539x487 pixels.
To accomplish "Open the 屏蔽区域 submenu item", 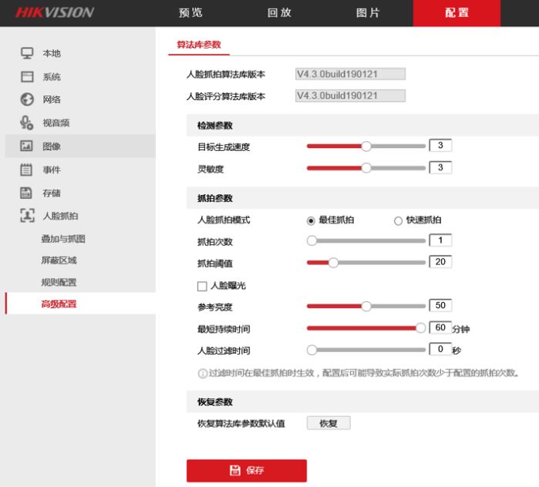I will tap(59, 260).
